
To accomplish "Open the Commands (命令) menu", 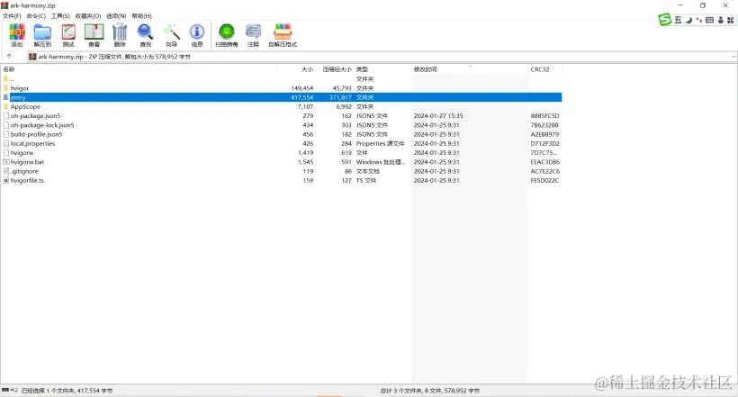I will 36,16.
